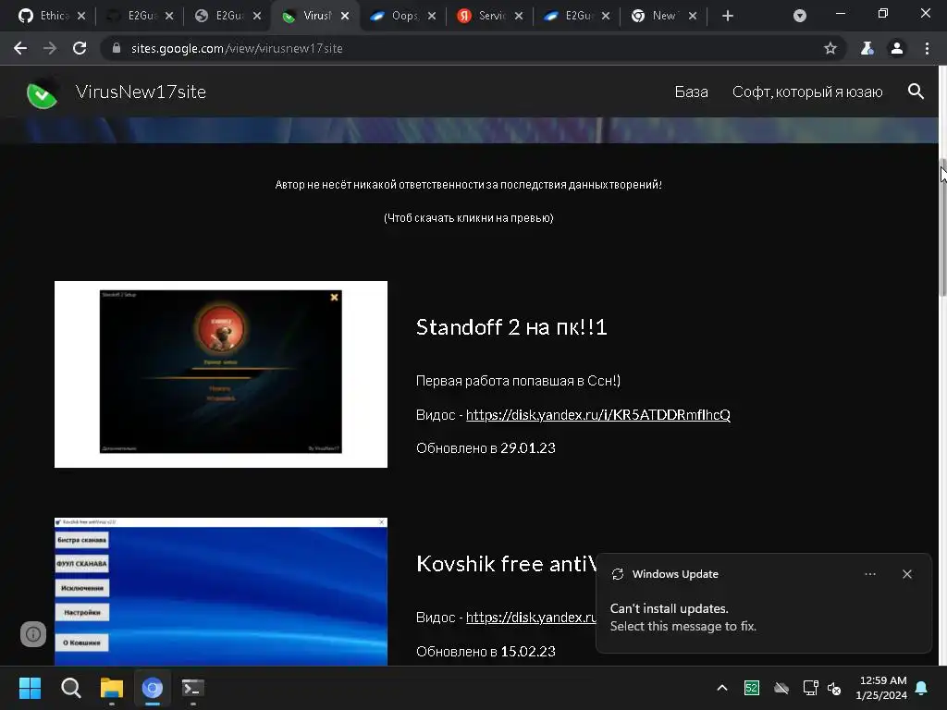The width and height of the screenshot is (947, 710).
Task: Select the Can't install updates message
Action: 683,617
